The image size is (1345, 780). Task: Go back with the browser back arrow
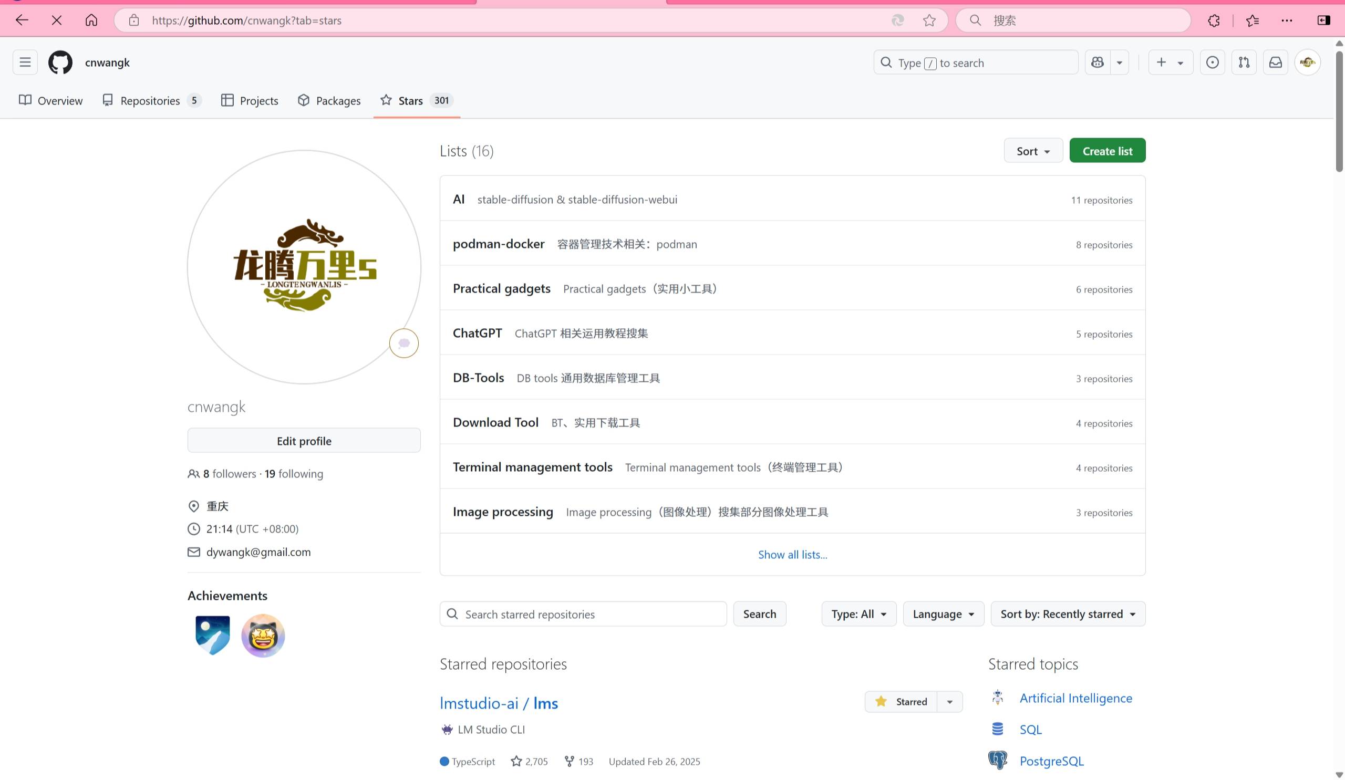22,20
